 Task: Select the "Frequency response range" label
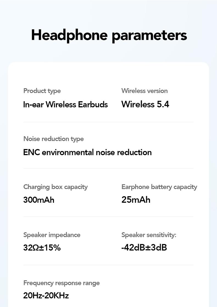coord(62,283)
